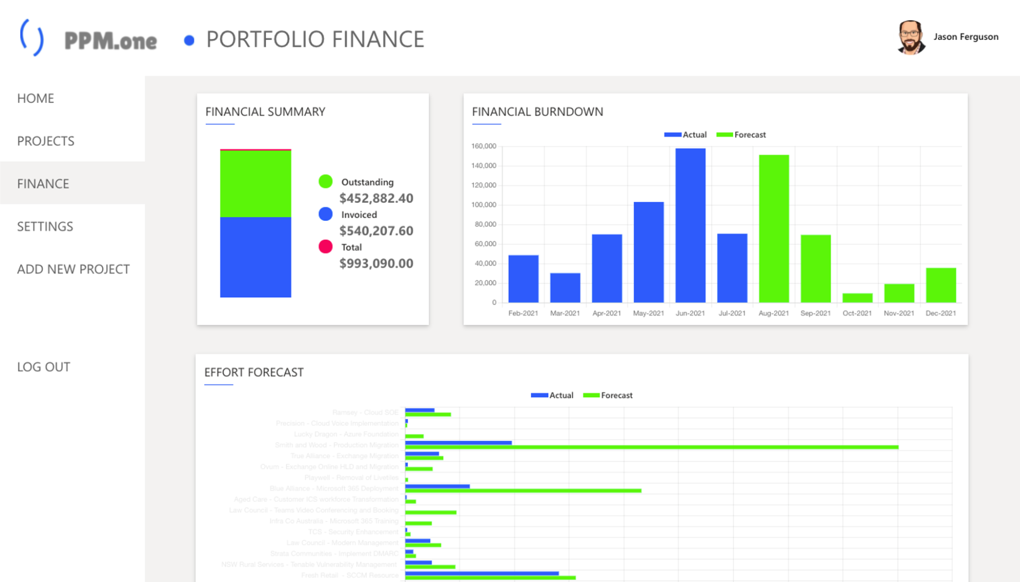This screenshot has width=1020, height=582.
Task: Click the Jun-2021 blue actual bar
Action: coord(690,226)
